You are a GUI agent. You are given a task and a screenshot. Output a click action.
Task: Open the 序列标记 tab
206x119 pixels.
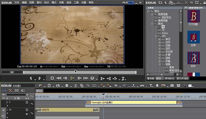169,78
